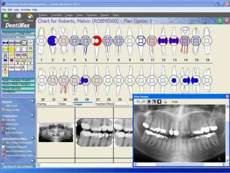Open the Reports menu
The image size is (230, 173).
(x=105, y=15)
